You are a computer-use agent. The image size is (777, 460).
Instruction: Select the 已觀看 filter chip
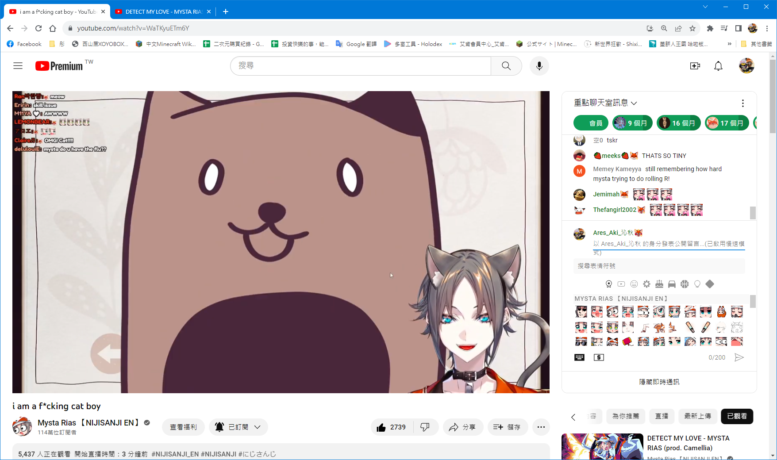pos(737,416)
